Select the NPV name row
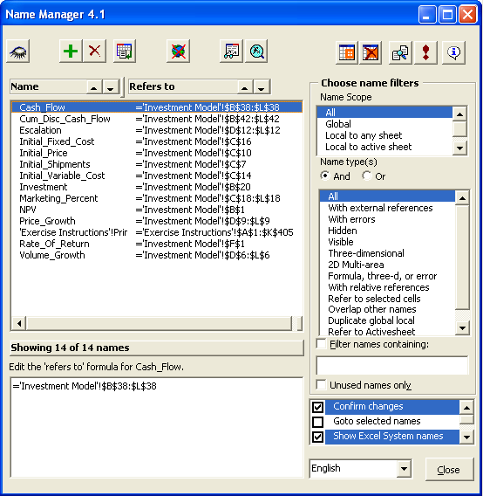Image resolution: width=483 pixels, height=496 pixels. click(x=157, y=210)
